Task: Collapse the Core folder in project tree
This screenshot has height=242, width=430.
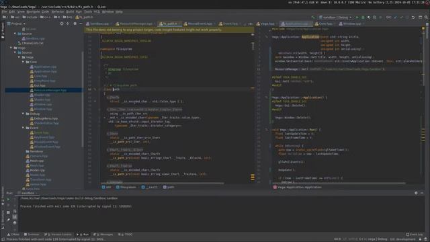Action: pos(23,62)
